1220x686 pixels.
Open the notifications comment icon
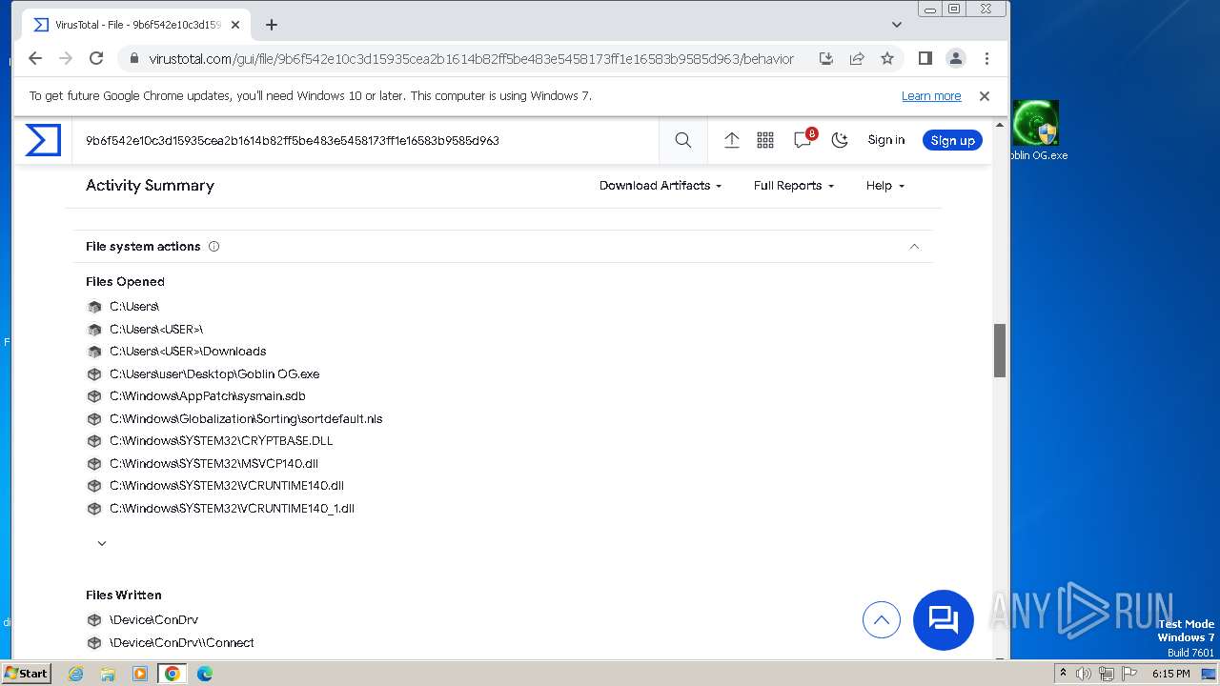pos(803,140)
